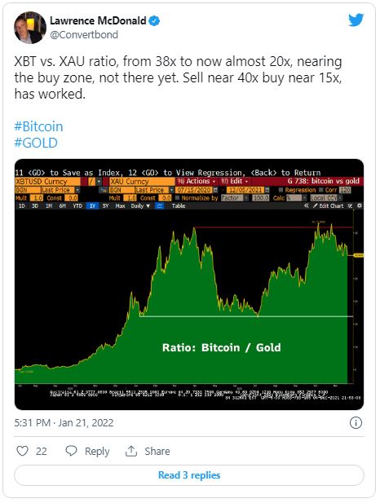Image resolution: width=380 pixels, height=503 pixels.
Task: Open the tweet info circle icon
Action: click(x=356, y=422)
